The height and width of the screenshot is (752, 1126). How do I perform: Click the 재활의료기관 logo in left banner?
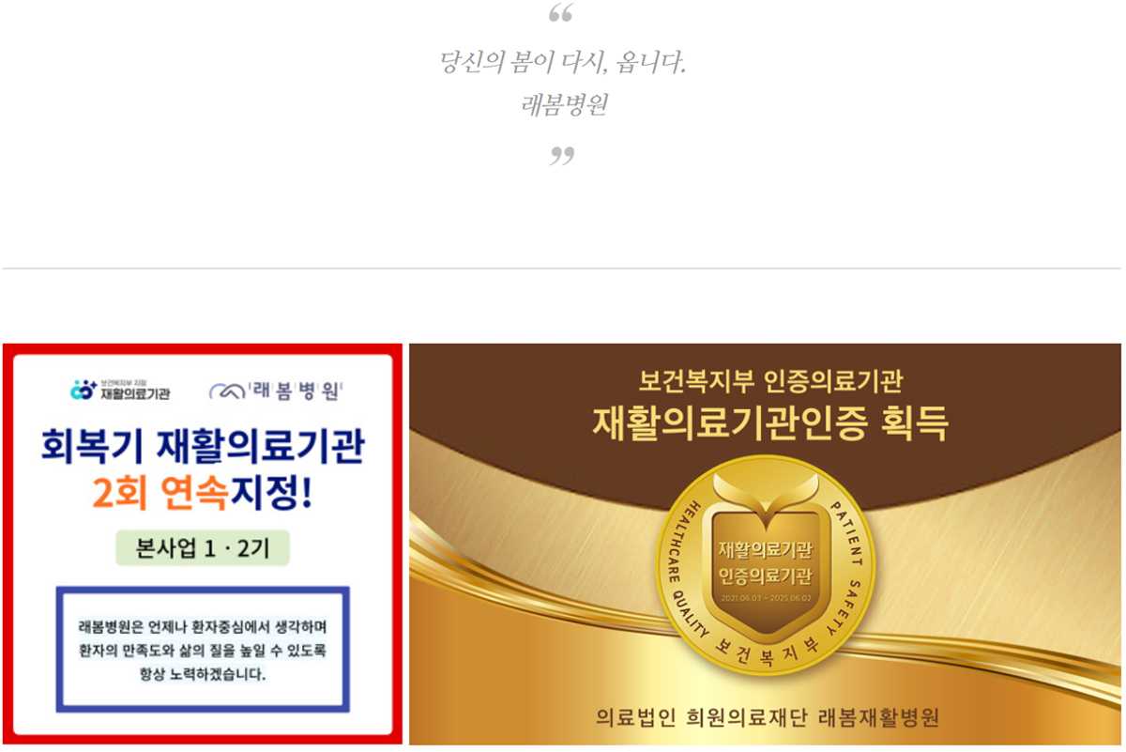coord(121,390)
